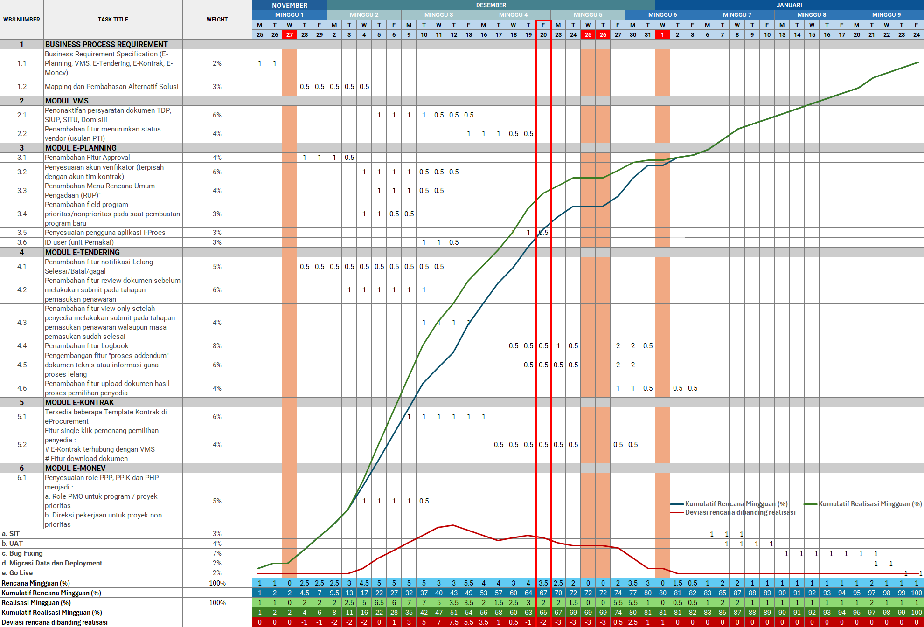This screenshot has width=924, height=627.
Task: Click the red date 25 header cell
Action: 588,34
